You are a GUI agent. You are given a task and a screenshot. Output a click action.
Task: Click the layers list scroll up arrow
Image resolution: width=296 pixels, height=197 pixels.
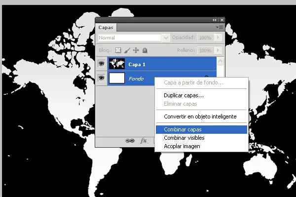pyautogui.click(x=220, y=61)
